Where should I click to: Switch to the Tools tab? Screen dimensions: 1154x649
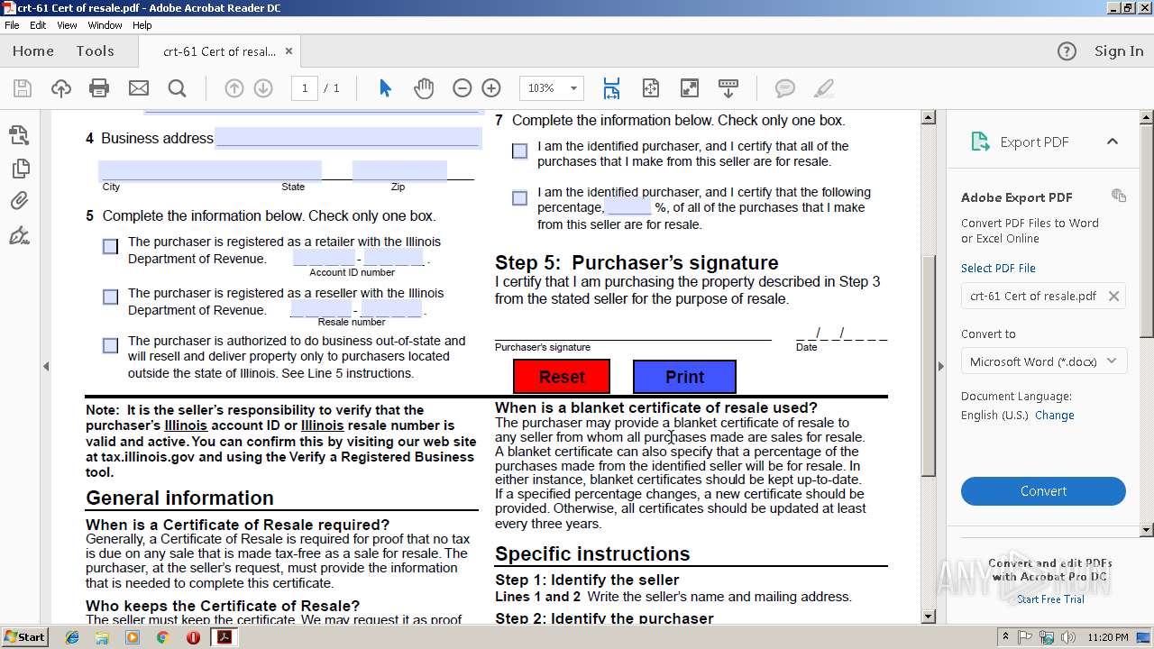[95, 51]
